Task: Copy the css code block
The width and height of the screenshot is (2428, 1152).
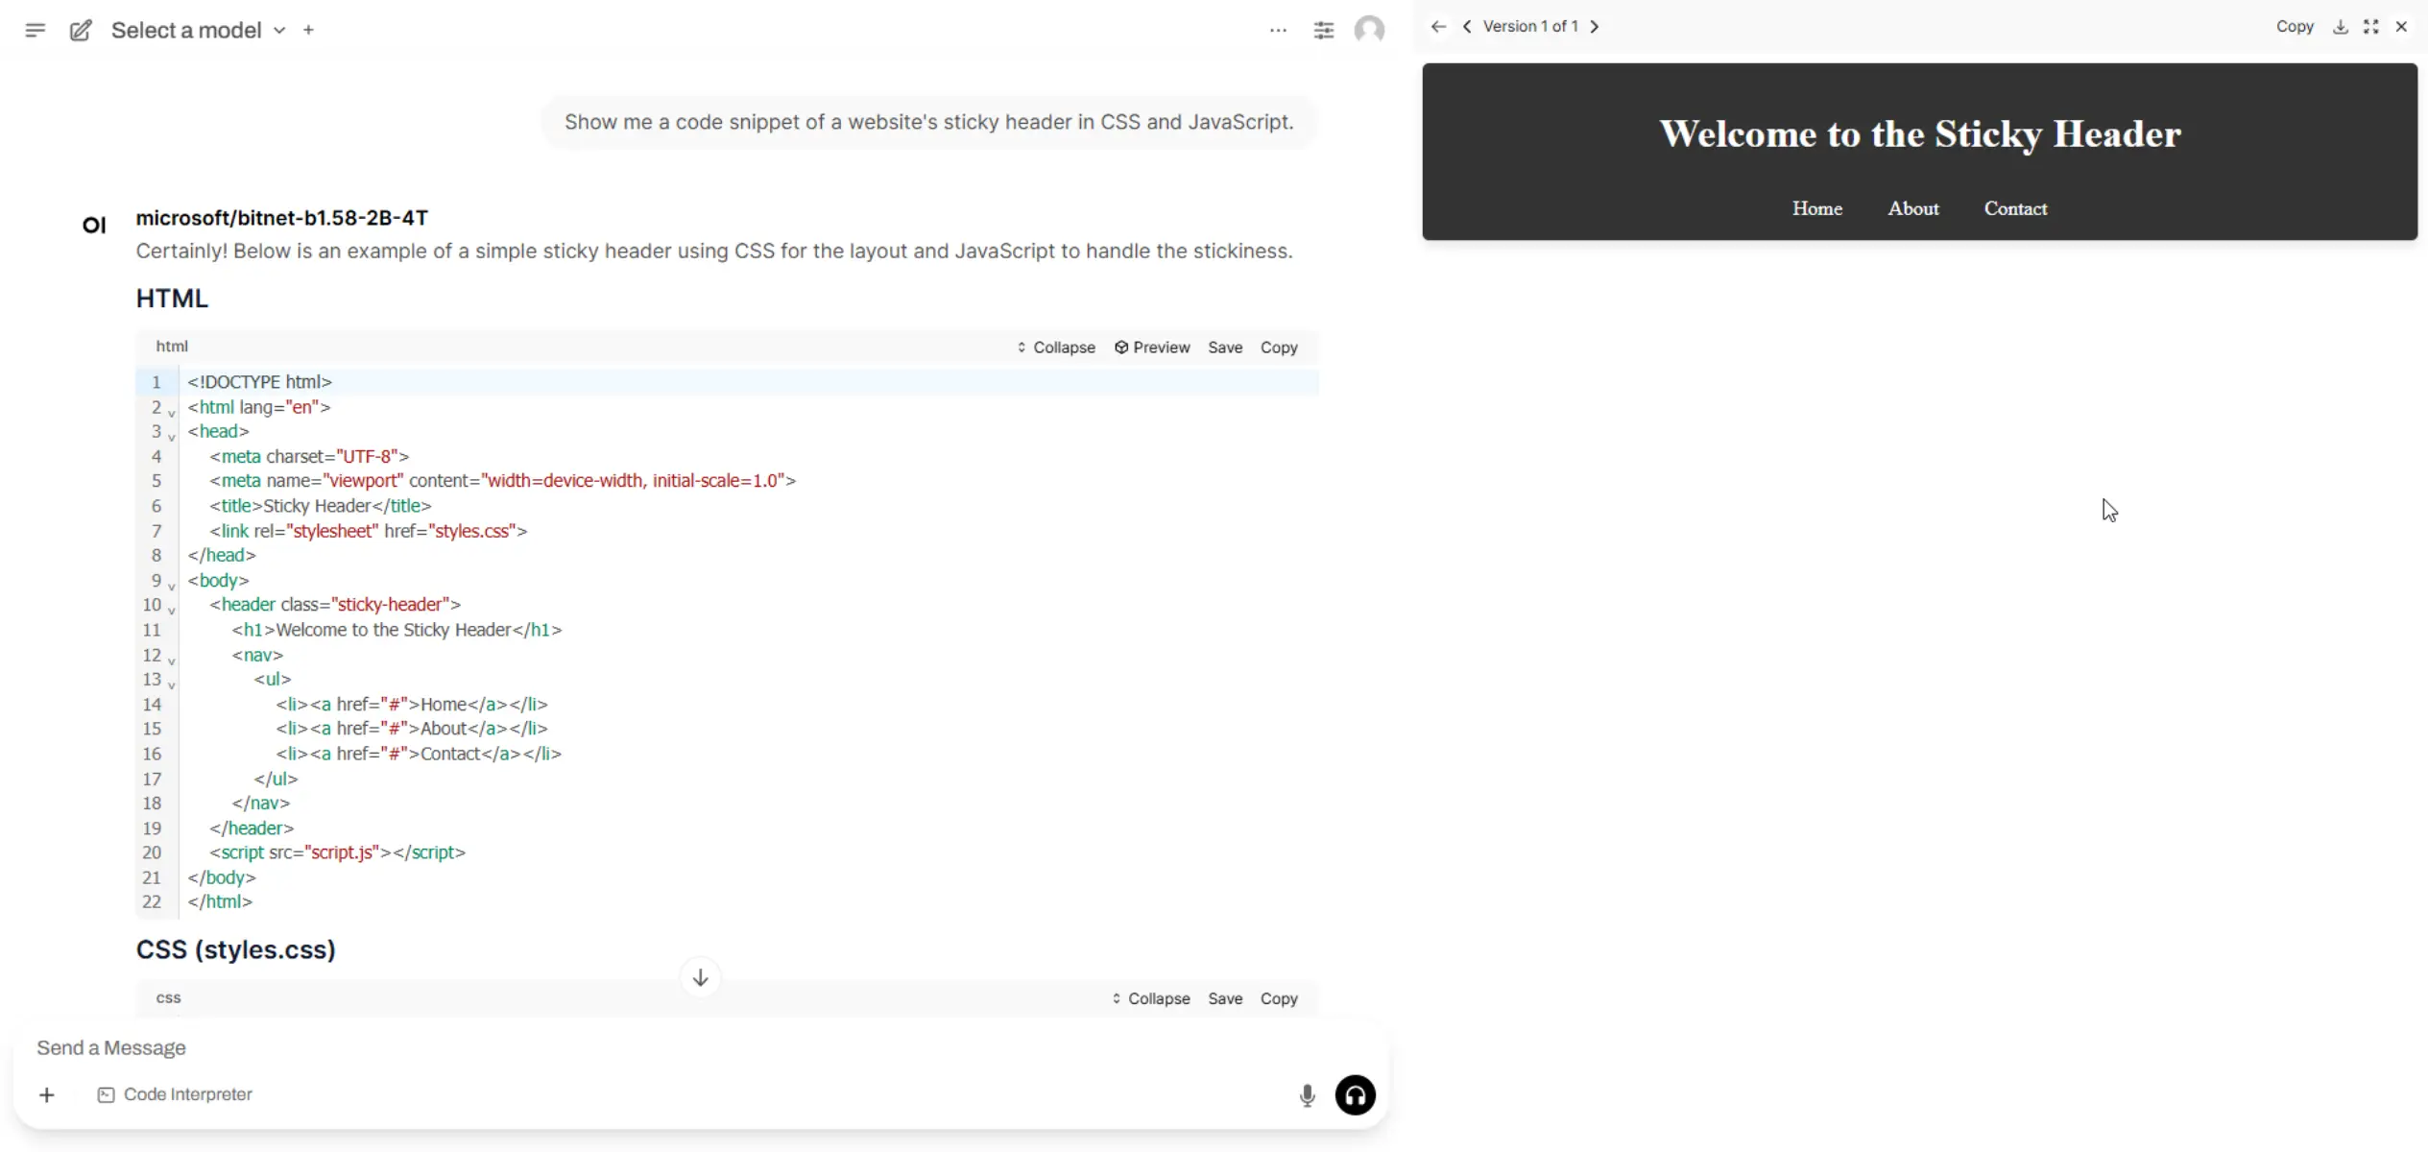Action: [x=1279, y=998]
